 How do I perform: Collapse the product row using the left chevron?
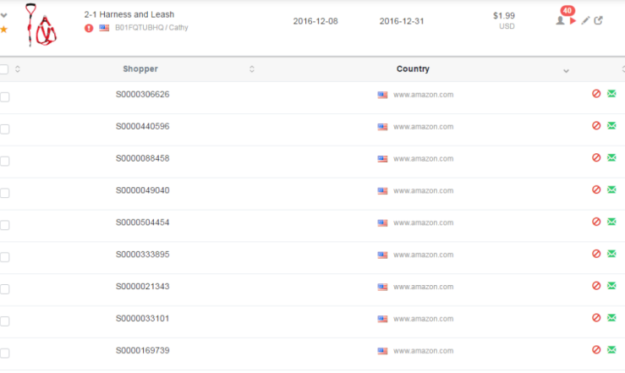[x=4, y=15]
